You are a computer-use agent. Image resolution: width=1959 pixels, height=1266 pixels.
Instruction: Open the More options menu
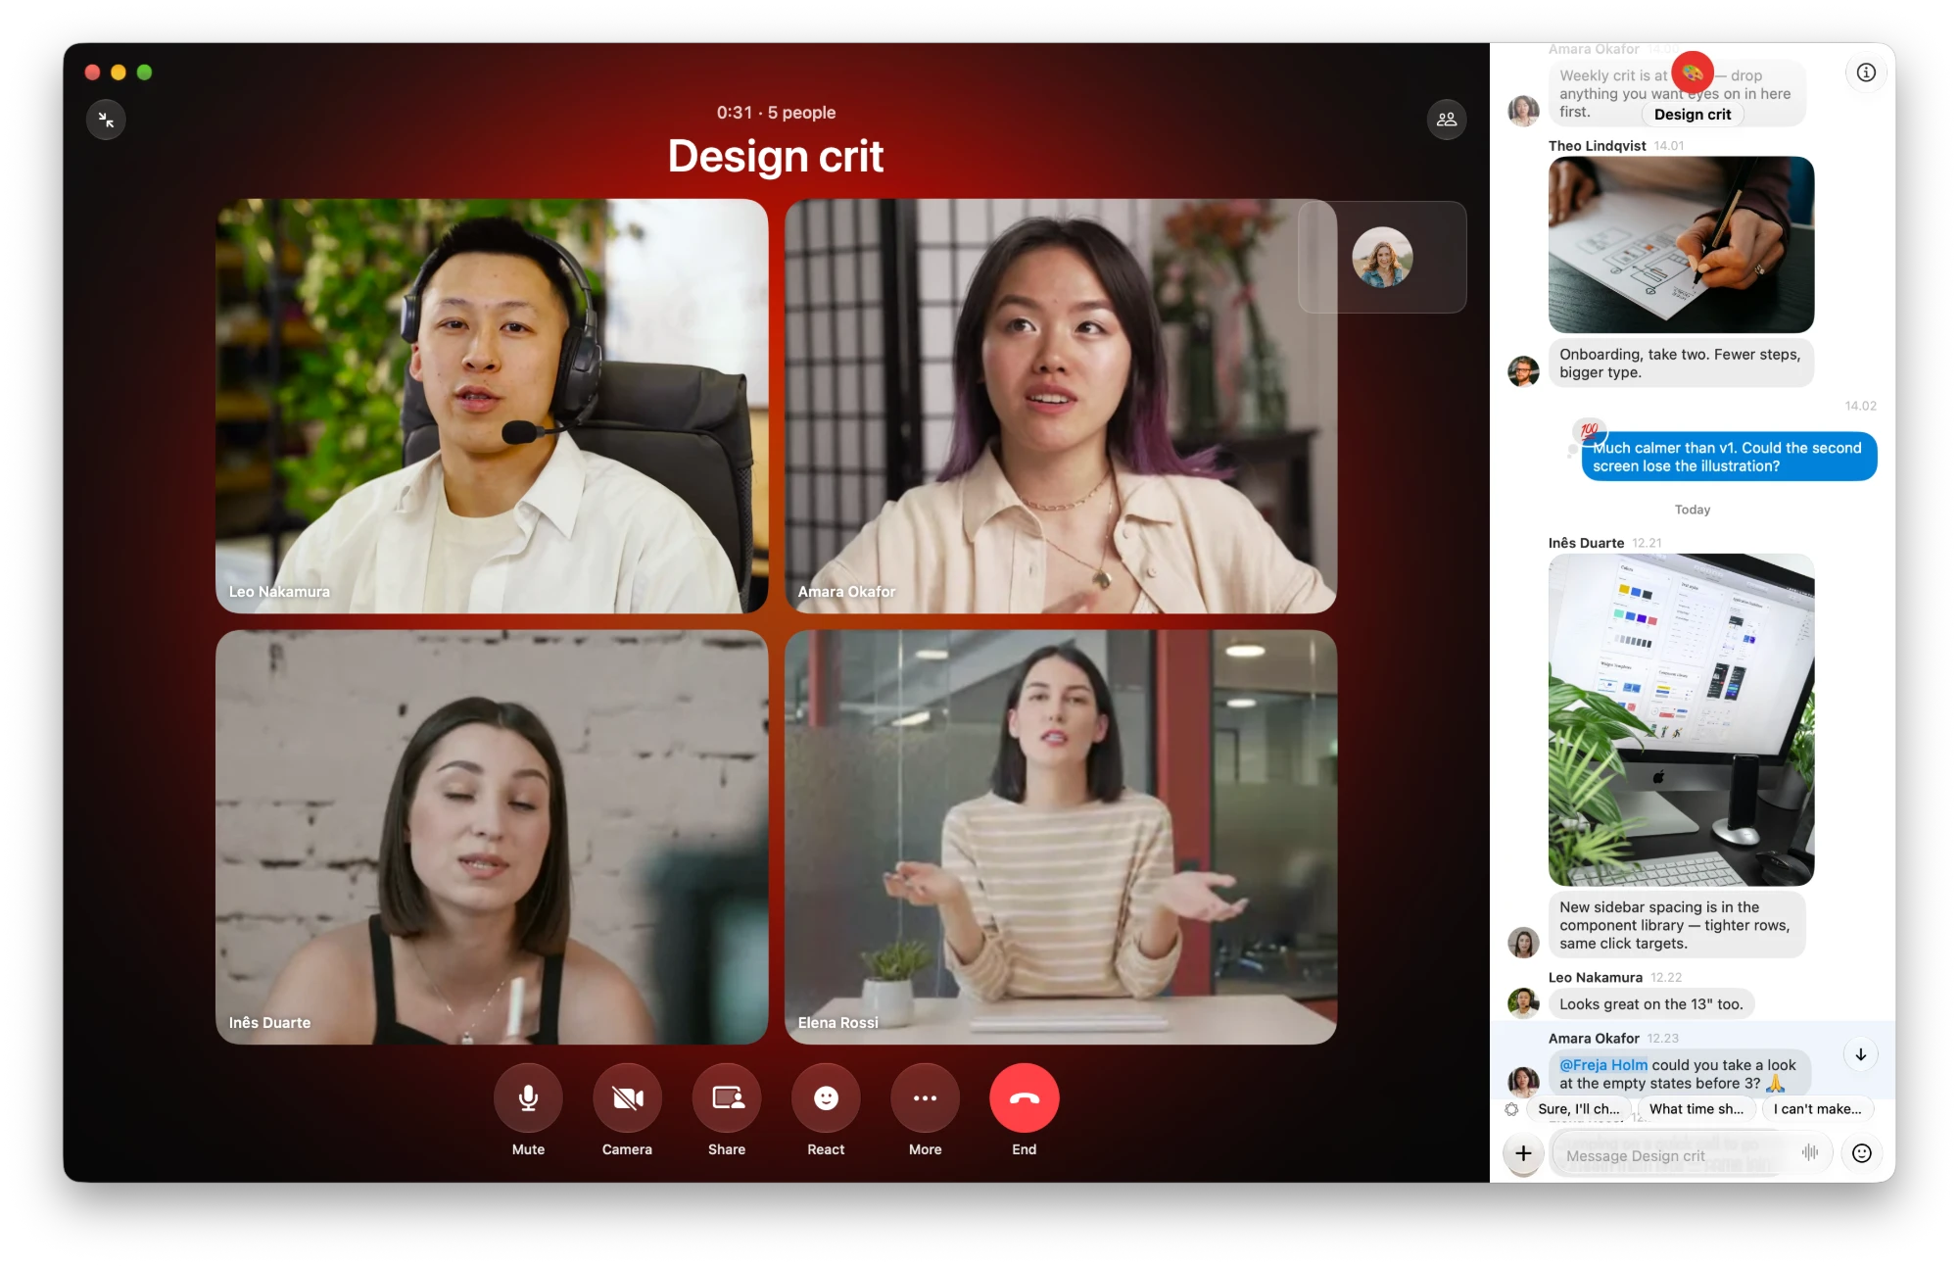[x=925, y=1097]
